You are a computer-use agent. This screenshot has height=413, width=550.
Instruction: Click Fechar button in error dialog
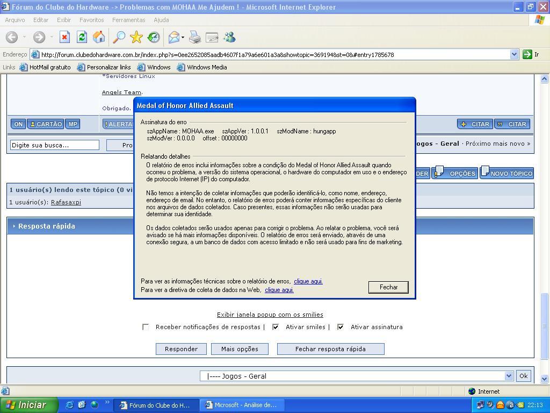[388, 287]
